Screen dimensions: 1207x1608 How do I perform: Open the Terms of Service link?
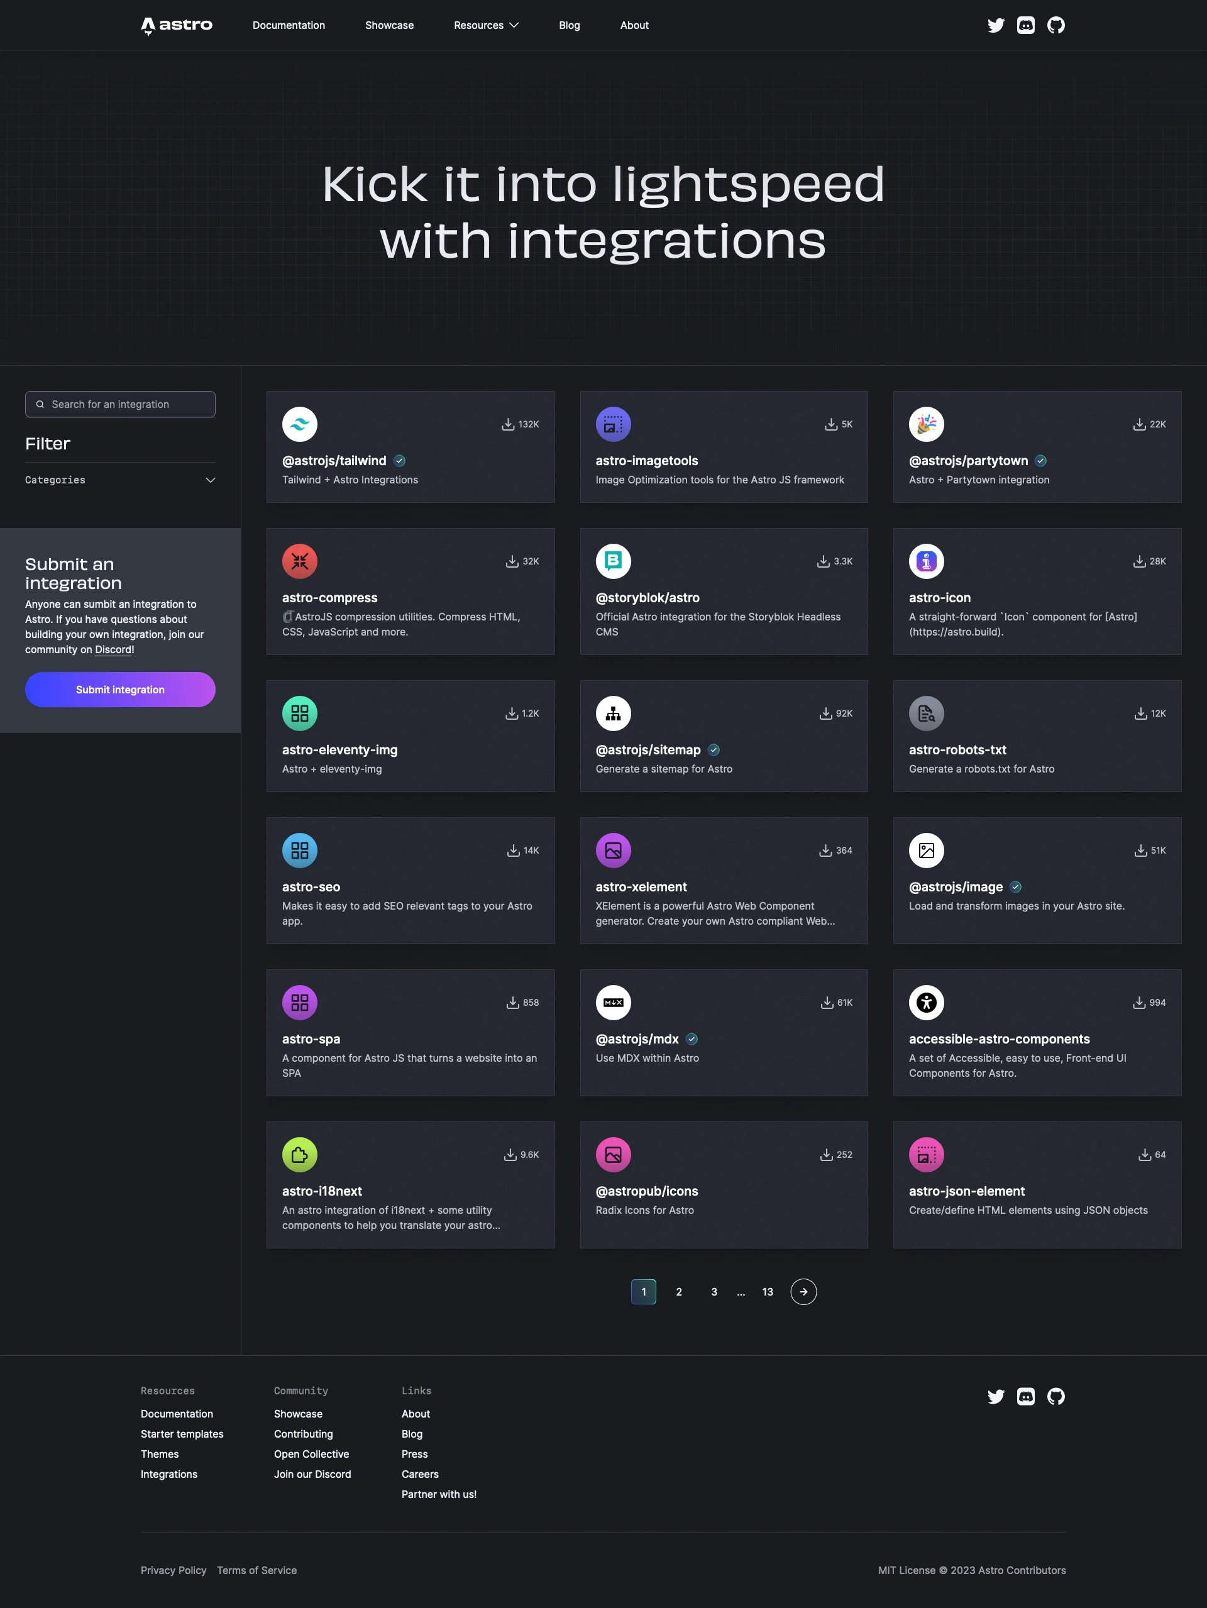(256, 1570)
